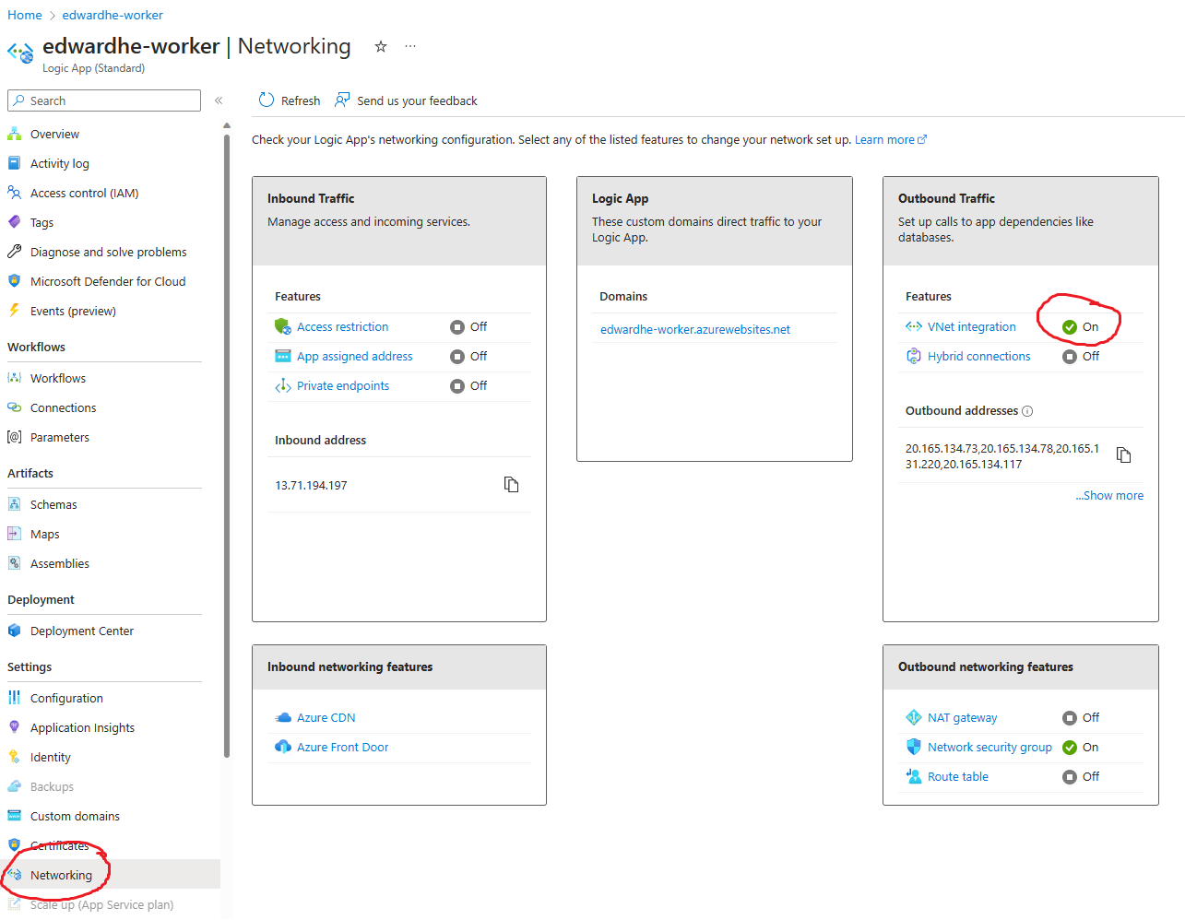The image size is (1185, 920).
Task: Go to Deployment Center in the sidebar
Action: click(x=82, y=631)
